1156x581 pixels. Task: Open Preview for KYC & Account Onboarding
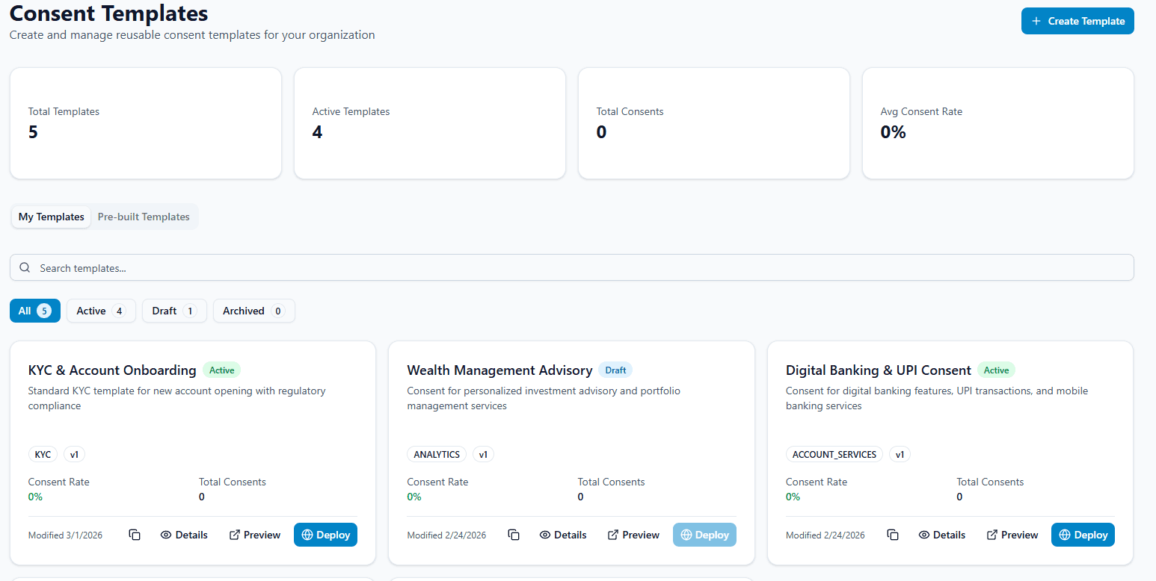254,535
